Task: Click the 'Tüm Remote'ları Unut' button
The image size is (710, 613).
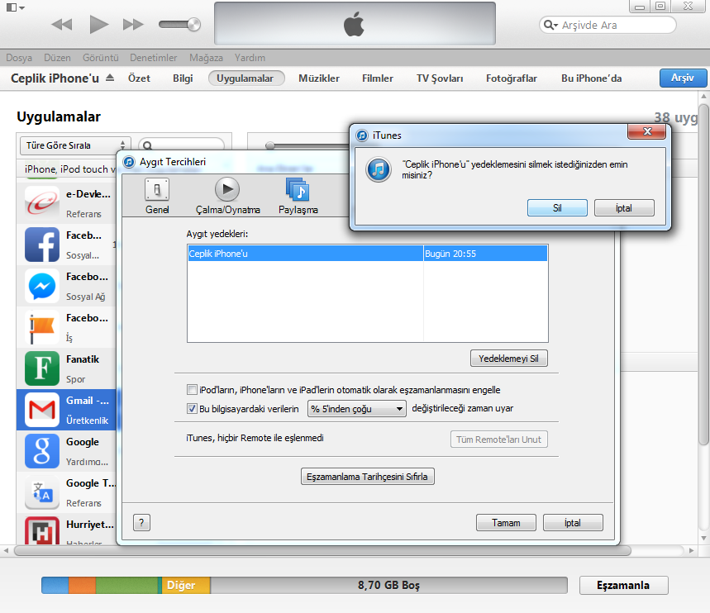Action: click(x=499, y=440)
